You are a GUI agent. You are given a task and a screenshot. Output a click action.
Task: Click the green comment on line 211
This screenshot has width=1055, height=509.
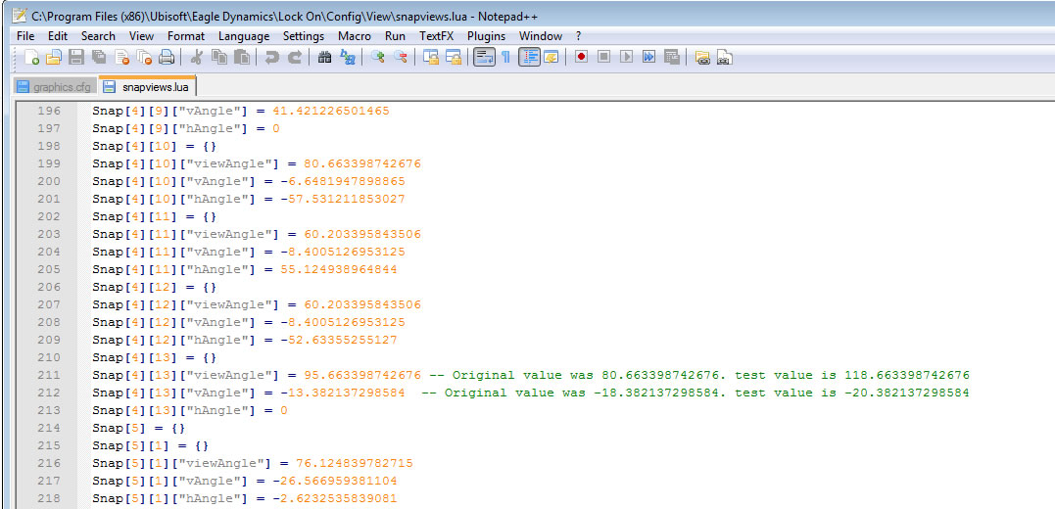(x=699, y=375)
